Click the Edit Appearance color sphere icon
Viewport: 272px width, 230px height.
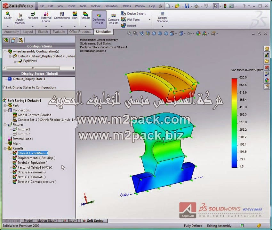coord(198,33)
